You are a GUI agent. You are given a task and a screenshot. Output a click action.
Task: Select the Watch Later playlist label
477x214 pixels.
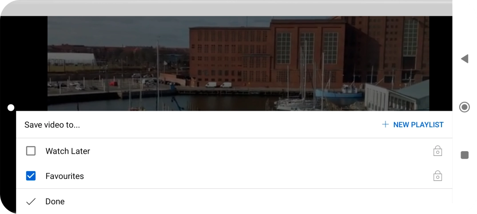point(68,151)
